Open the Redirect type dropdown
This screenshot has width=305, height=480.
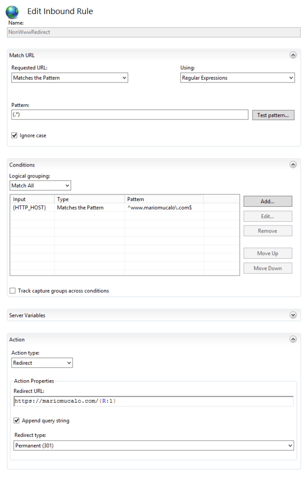tap(290, 445)
